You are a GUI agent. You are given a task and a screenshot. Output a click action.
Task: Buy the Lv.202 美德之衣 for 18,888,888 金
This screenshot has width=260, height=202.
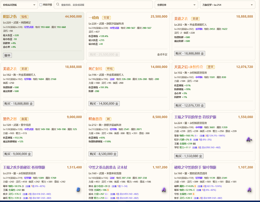[x=190, y=53]
